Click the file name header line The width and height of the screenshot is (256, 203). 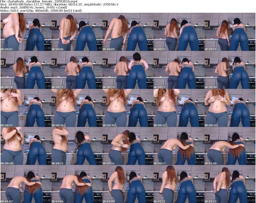pos(39,2)
